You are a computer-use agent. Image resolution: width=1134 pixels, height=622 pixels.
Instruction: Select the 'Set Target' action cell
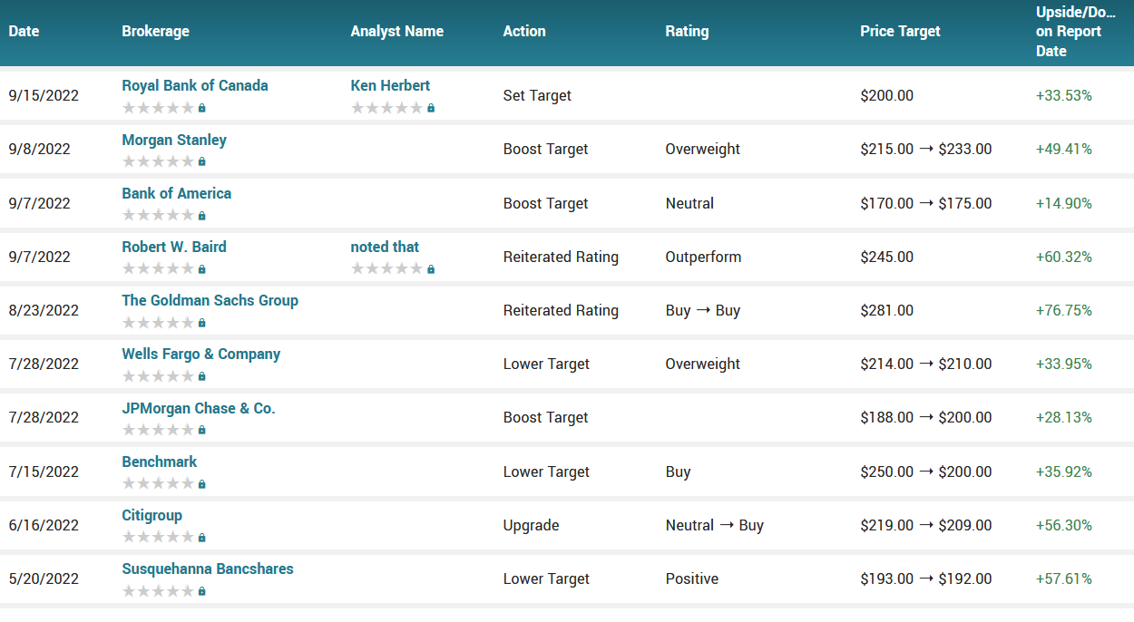(x=537, y=95)
